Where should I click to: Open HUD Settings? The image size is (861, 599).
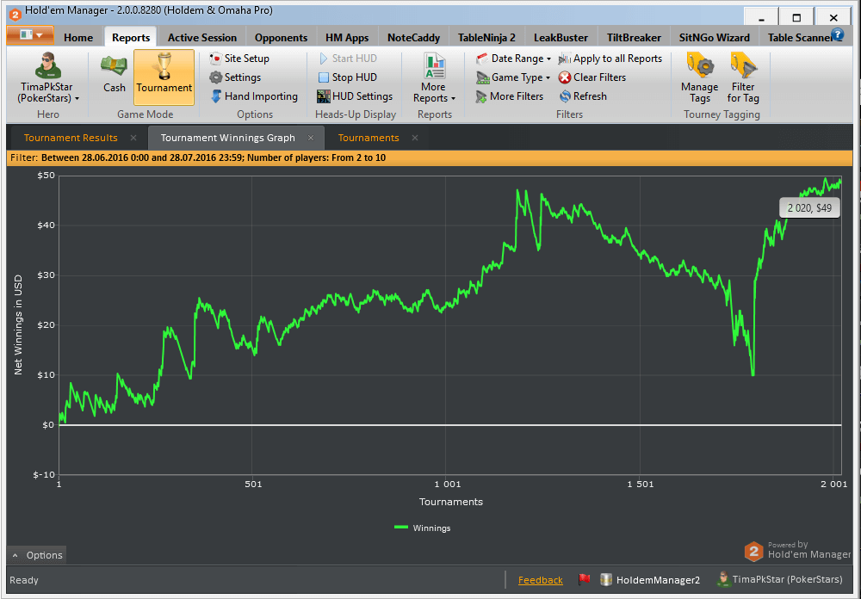[x=355, y=96]
